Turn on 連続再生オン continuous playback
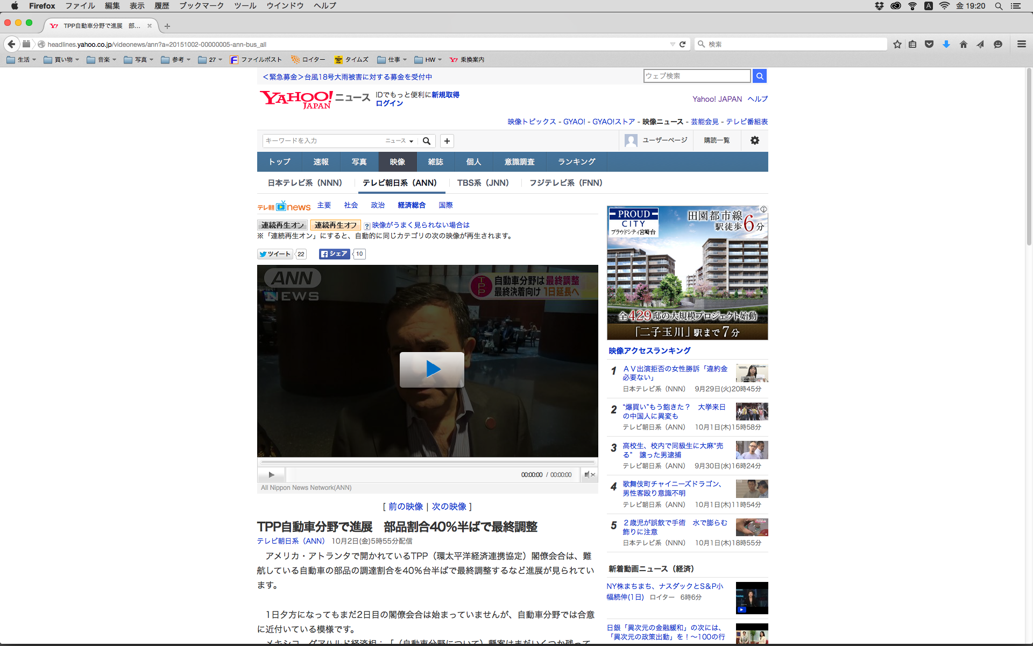Screen dimensions: 1033x646 (x=282, y=225)
